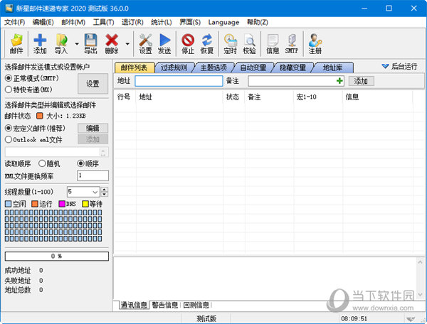Click the eml file list spinner arrows
Viewport: 427px width, 324px height.
click(103, 152)
